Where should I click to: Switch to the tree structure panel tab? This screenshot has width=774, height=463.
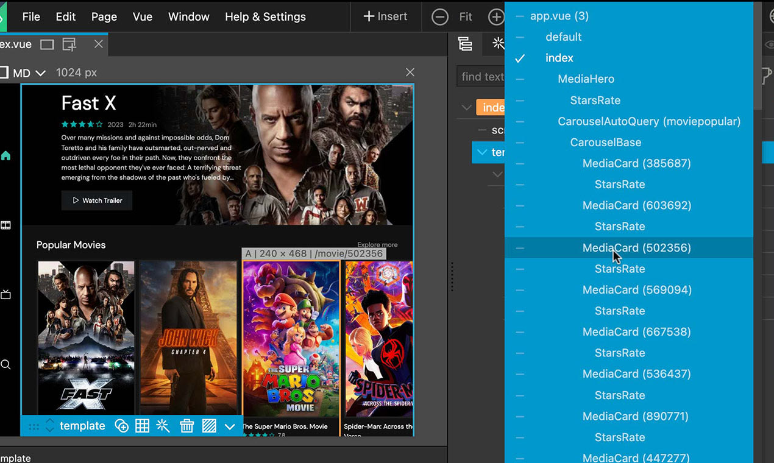click(x=465, y=43)
